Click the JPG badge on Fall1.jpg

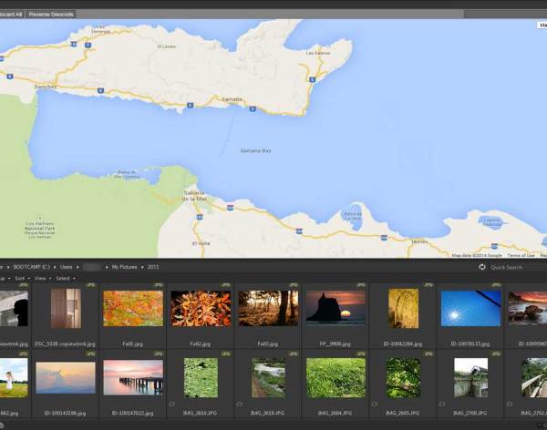pyautogui.click(x=159, y=285)
